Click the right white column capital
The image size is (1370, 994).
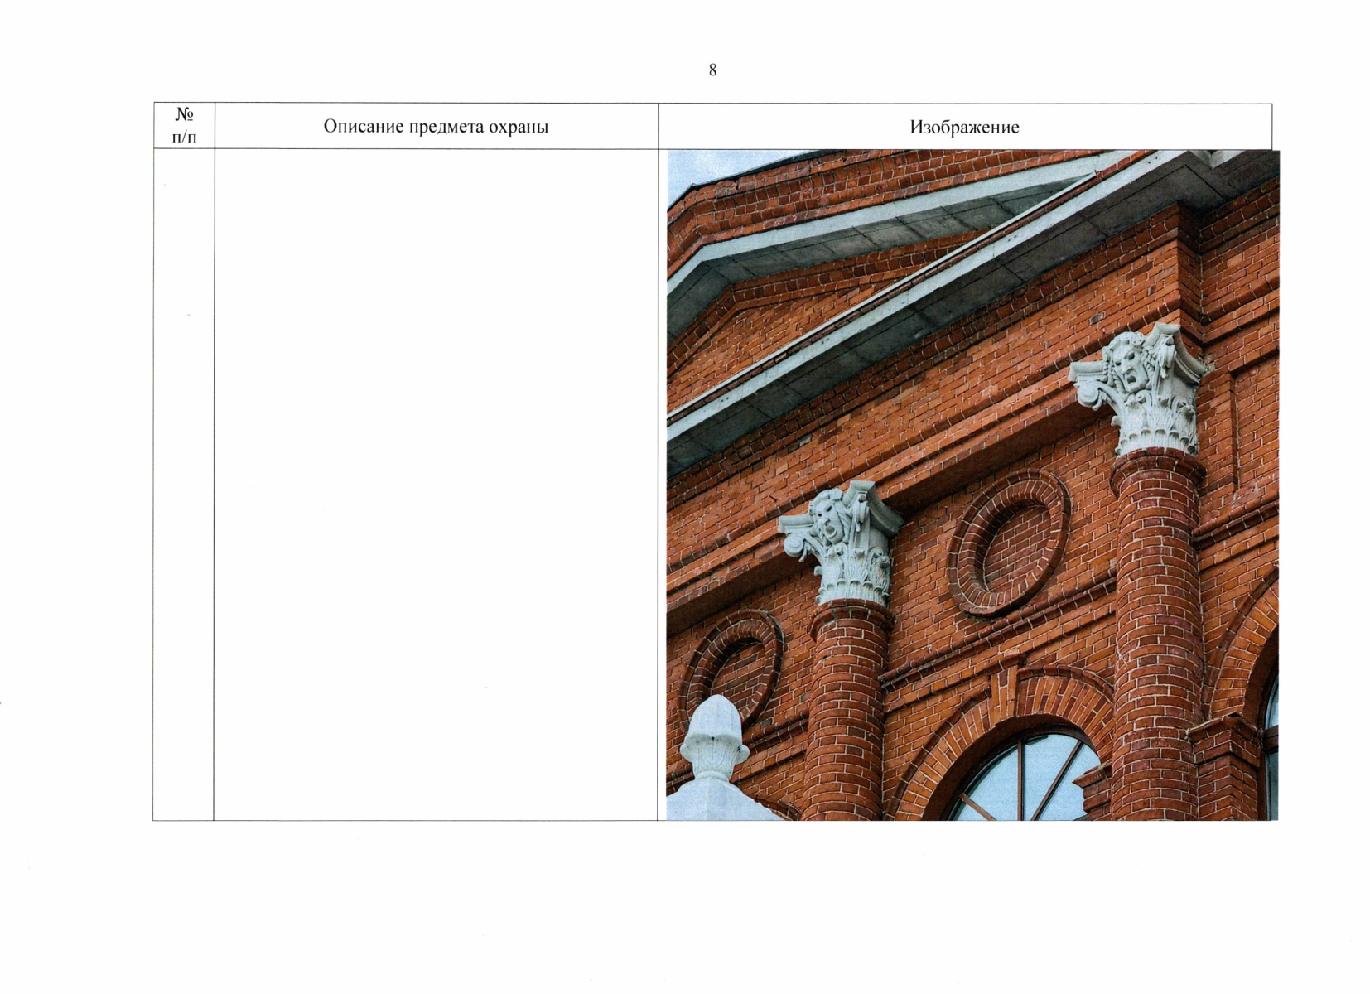click(1143, 388)
